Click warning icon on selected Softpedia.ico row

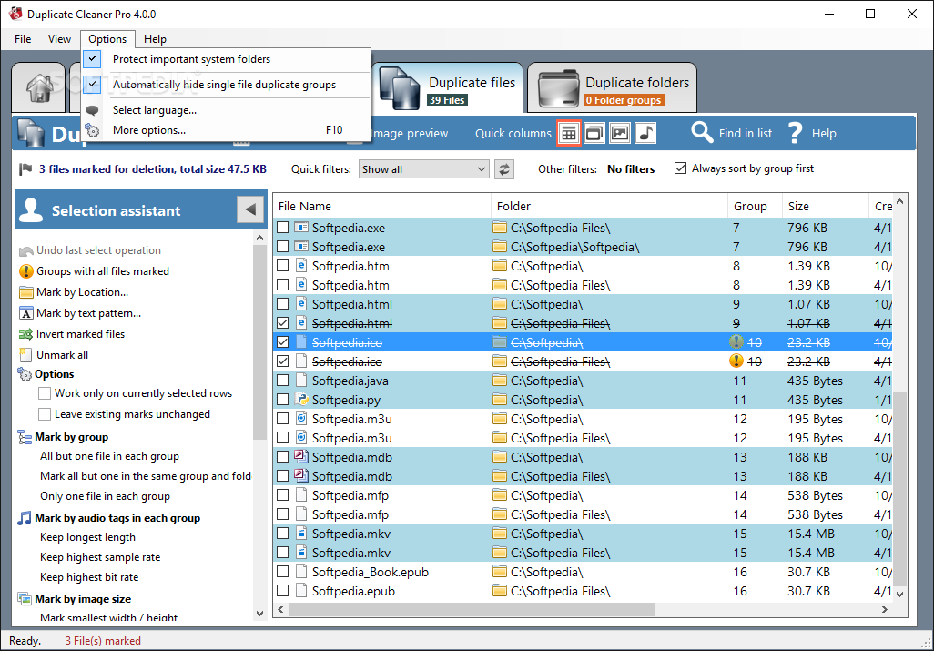[736, 341]
